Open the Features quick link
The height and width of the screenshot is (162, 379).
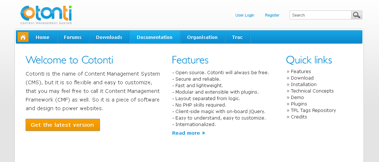[301, 71]
